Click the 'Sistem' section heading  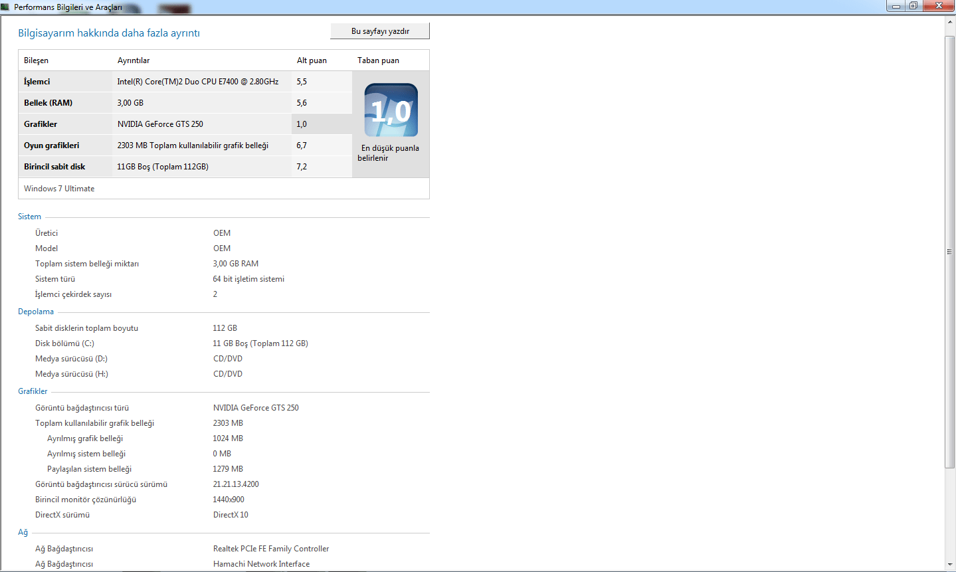[29, 217]
